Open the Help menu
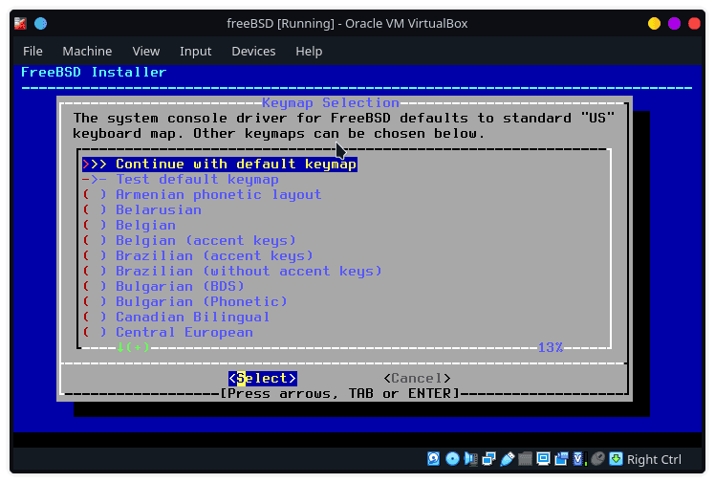The width and height of the screenshot is (715, 483). point(309,51)
